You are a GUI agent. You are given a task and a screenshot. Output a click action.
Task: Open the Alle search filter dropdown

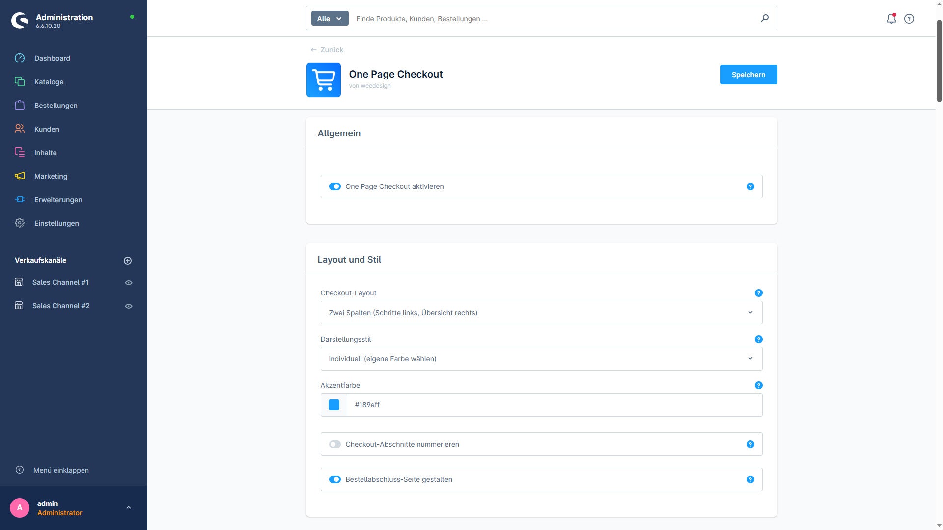330,18
